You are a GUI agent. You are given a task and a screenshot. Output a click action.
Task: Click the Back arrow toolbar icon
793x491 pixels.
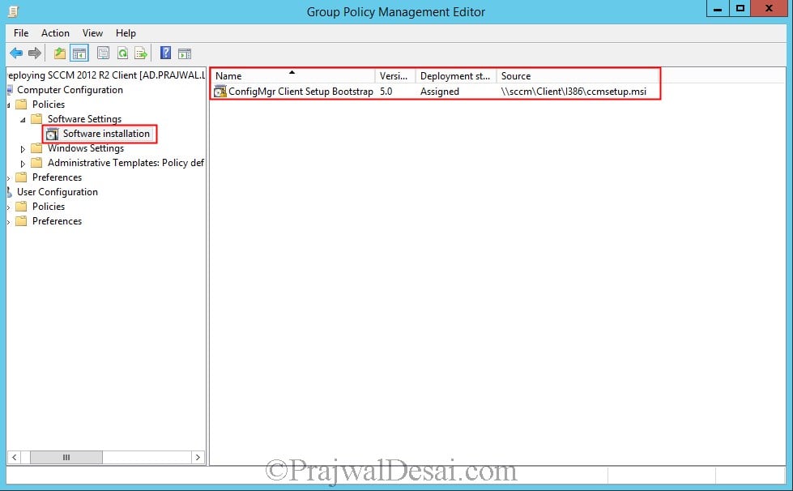tap(16, 53)
